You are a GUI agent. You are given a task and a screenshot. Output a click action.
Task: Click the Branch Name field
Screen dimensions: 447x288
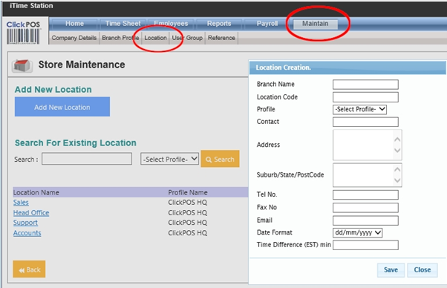click(365, 85)
